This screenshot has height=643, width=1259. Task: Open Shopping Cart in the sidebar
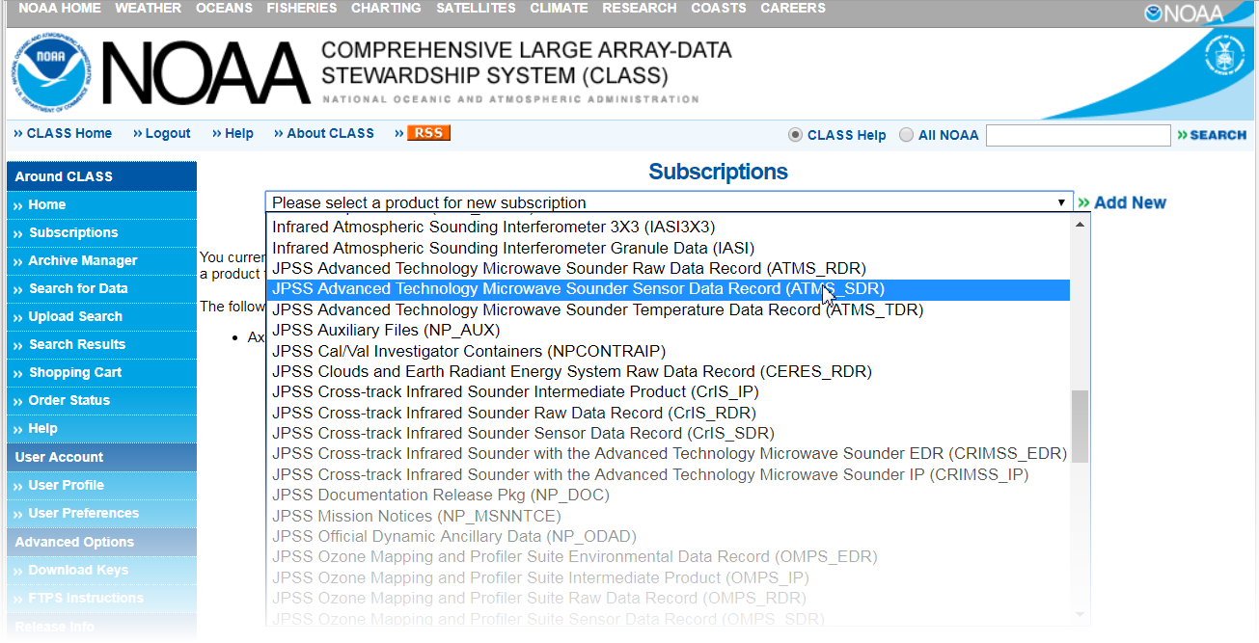pos(101,372)
